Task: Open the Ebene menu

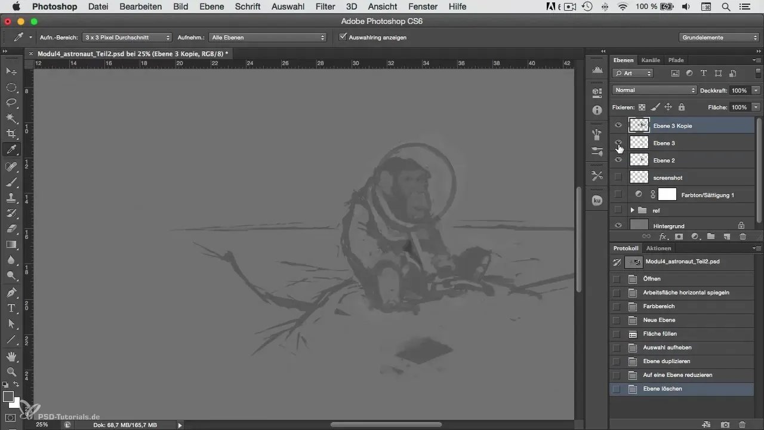Action: pyautogui.click(x=212, y=7)
